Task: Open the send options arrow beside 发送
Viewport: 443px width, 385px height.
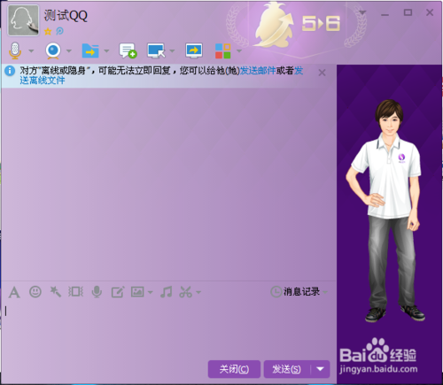Action: click(x=320, y=369)
